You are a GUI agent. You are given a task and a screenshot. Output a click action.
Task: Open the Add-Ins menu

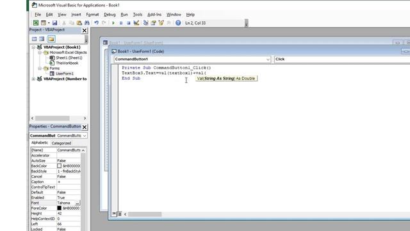point(154,15)
